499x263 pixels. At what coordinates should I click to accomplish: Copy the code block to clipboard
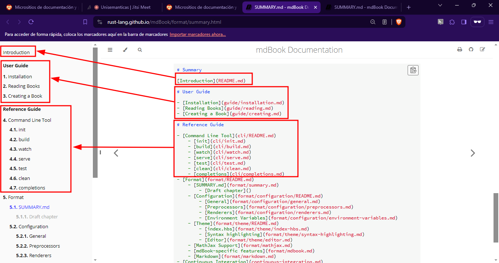pyautogui.click(x=413, y=70)
